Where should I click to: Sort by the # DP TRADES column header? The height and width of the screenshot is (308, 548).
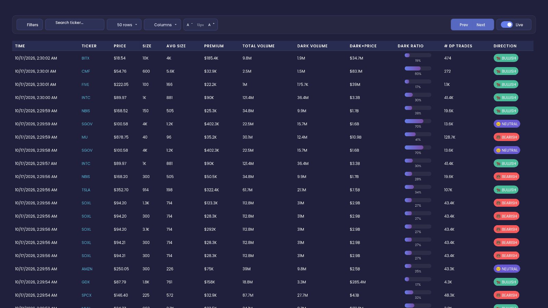tap(458, 46)
